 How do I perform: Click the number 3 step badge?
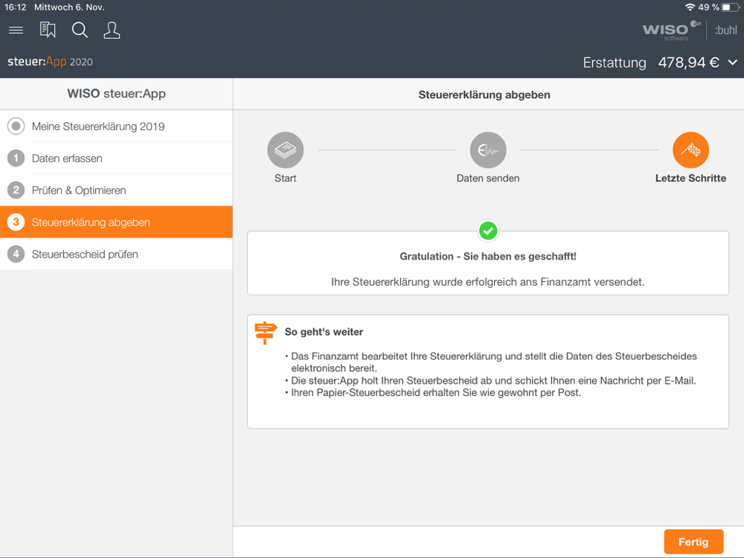tap(16, 222)
